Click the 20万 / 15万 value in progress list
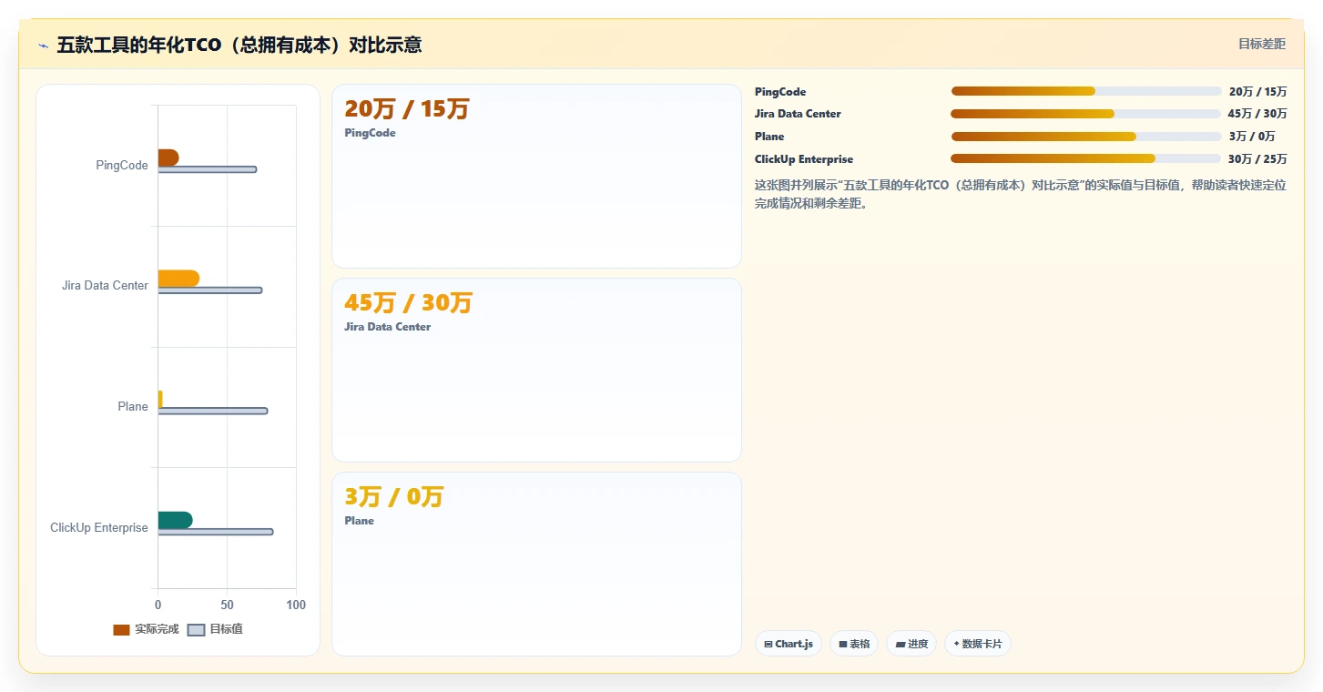The width and height of the screenshot is (1323, 692). [x=1257, y=91]
